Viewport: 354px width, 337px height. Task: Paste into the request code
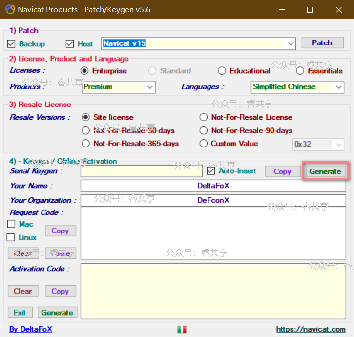click(60, 253)
